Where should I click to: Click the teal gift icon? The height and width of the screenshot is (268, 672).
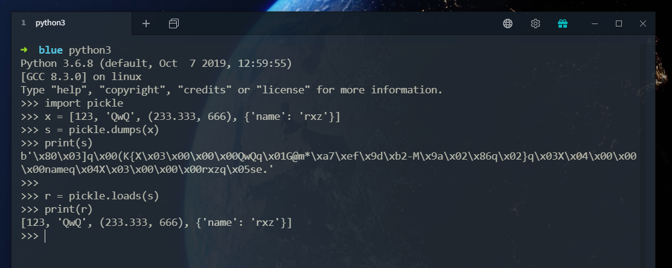point(562,23)
